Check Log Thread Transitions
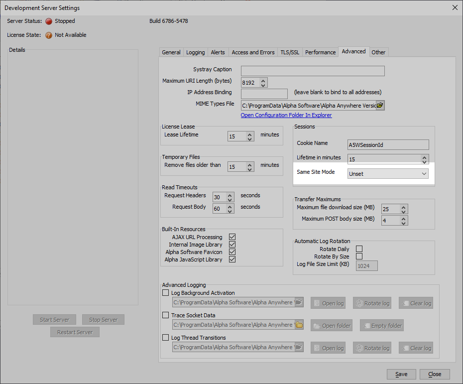Viewport: 463px width, 384px height. pyautogui.click(x=166, y=337)
